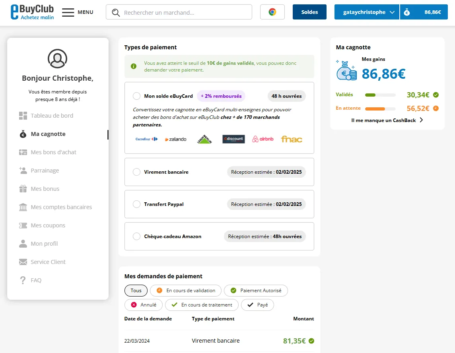Filter by En cours de validation
455x353 pixels.
point(186,291)
